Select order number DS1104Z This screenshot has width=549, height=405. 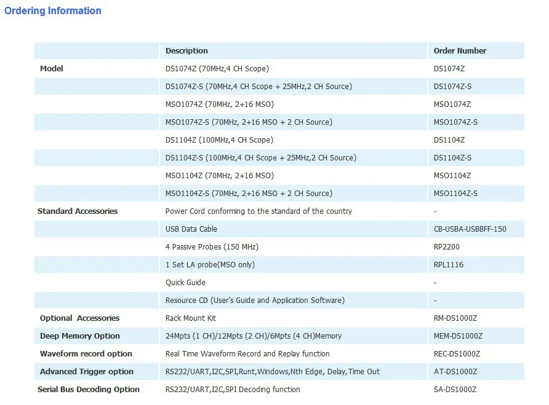tap(449, 140)
